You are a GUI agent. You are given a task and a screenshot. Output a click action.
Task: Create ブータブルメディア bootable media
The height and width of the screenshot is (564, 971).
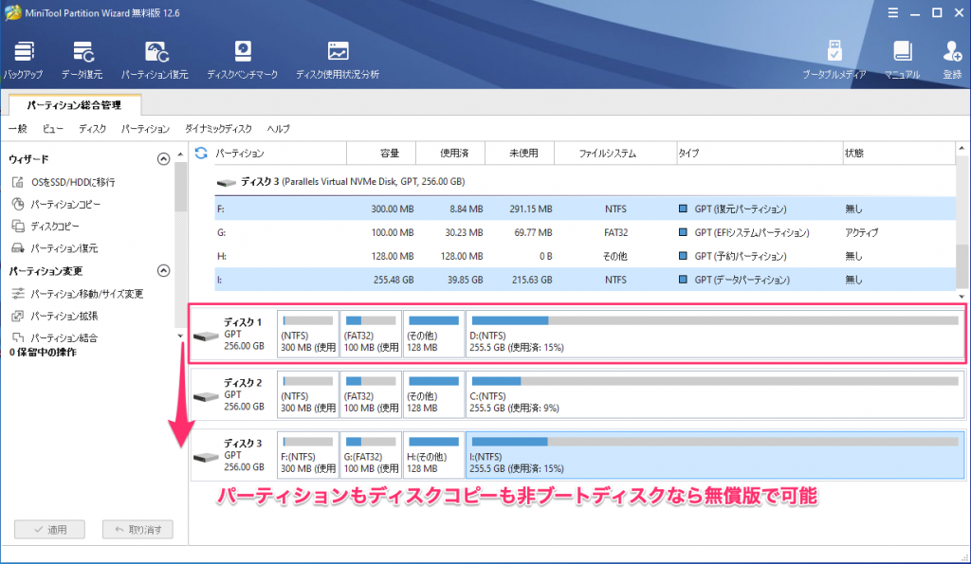tap(834, 60)
